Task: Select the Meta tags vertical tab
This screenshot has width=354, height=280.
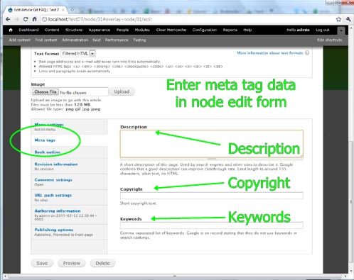Action: tap(69, 140)
